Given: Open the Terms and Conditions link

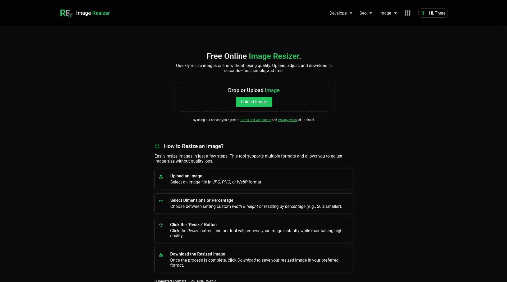Looking at the screenshot, I should (x=255, y=120).
